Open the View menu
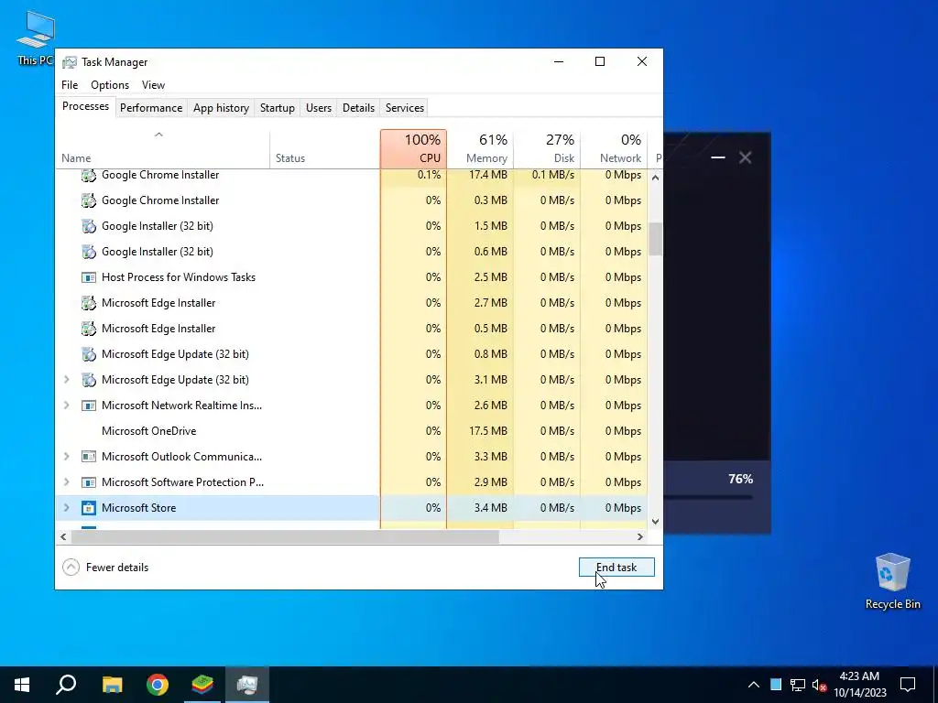Screen dimensions: 938x703 click(153, 85)
